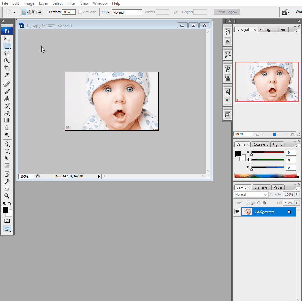Open the layer blend mode dropdown

[251, 194]
